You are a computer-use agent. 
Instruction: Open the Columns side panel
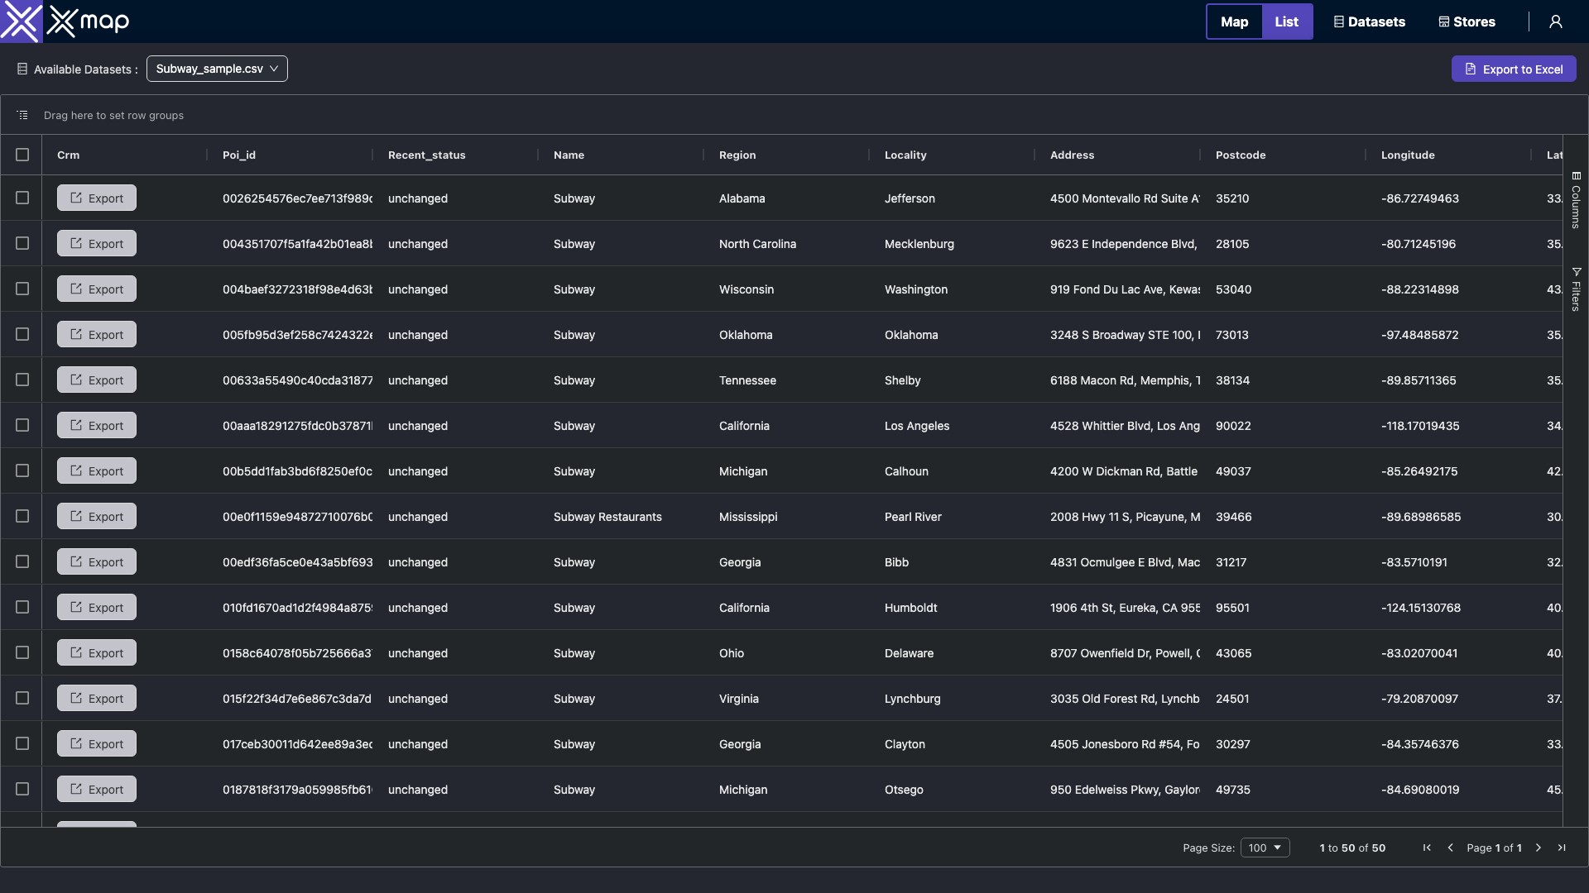pyautogui.click(x=1576, y=200)
